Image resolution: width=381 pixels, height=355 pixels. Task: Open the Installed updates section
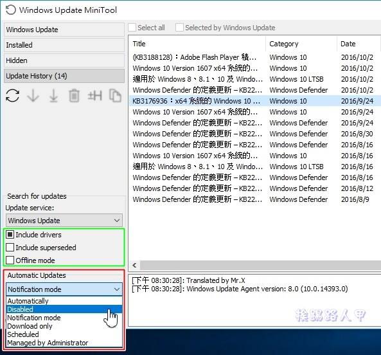(x=64, y=45)
